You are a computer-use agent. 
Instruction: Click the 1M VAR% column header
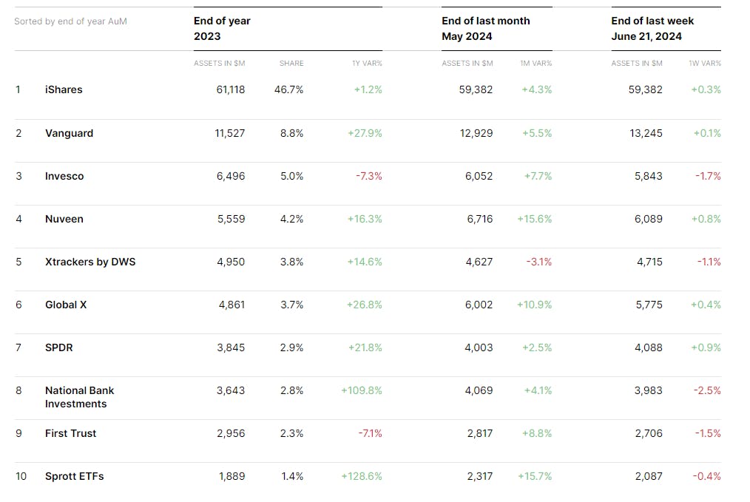click(x=536, y=64)
